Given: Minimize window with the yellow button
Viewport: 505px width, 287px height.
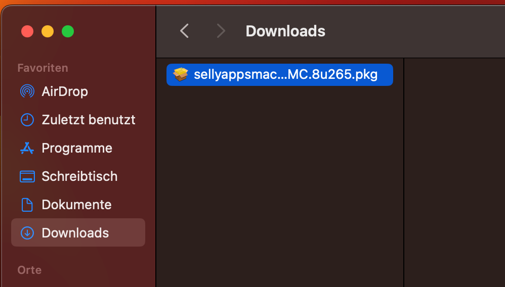Looking at the screenshot, I should coord(48,31).
